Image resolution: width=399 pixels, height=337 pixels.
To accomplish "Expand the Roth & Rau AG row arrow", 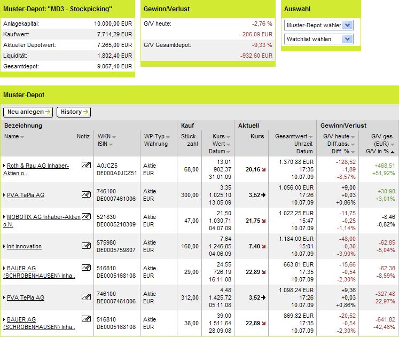I will click(x=4, y=166).
